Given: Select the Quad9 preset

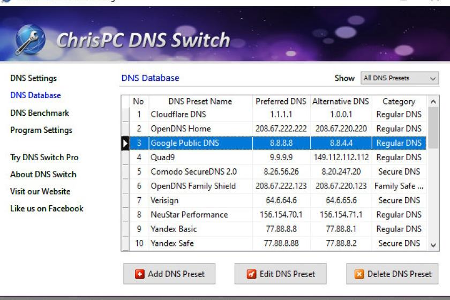Looking at the screenshot, I should tap(278, 157).
